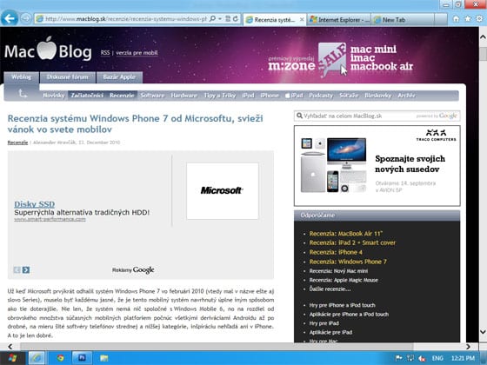Open Recenzie in the navigation bar
This screenshot has height=365, width=487.
coord(122,96)
